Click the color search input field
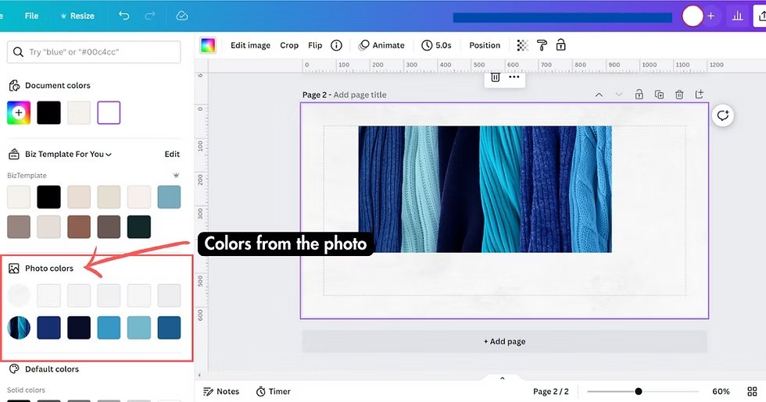766x402 pixels. (x=94, y=52)
